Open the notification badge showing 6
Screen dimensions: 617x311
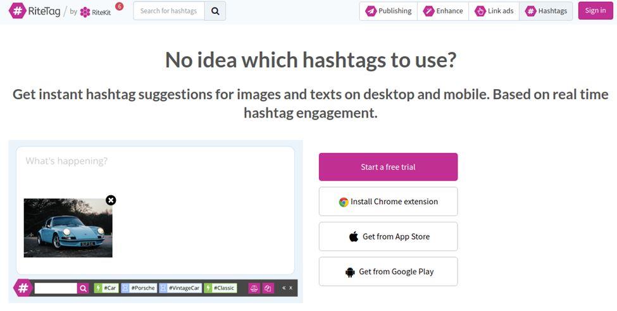pyautogui.click(x=119, y=6)
